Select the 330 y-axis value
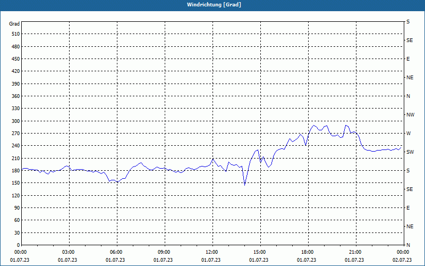The height and width of the screenshot is (266, 425). click(x=16, y=109)
